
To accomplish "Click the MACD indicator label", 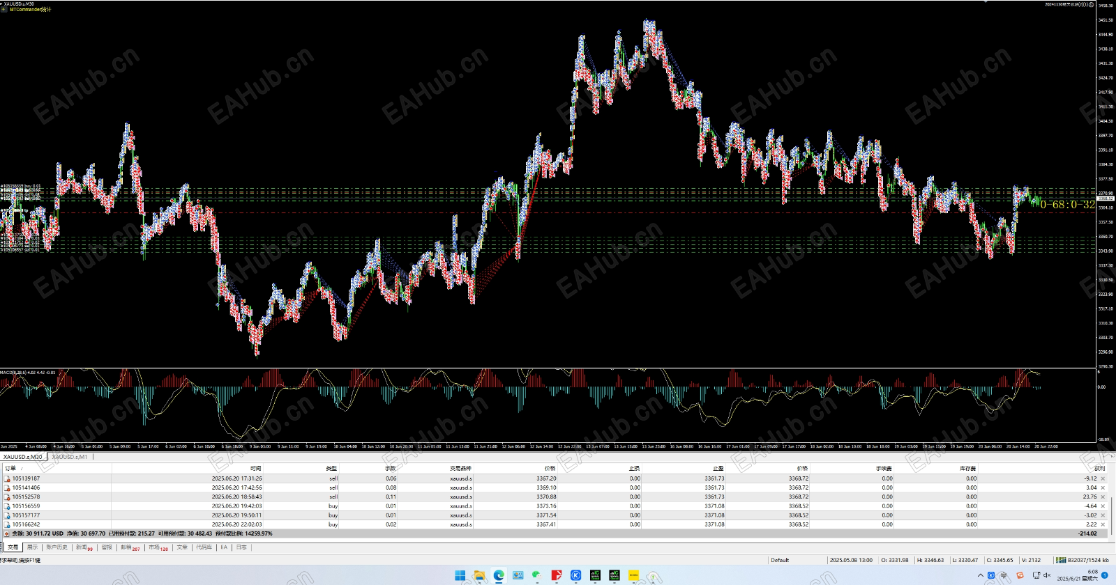I will pyautogui.click(x=28, y=373).
